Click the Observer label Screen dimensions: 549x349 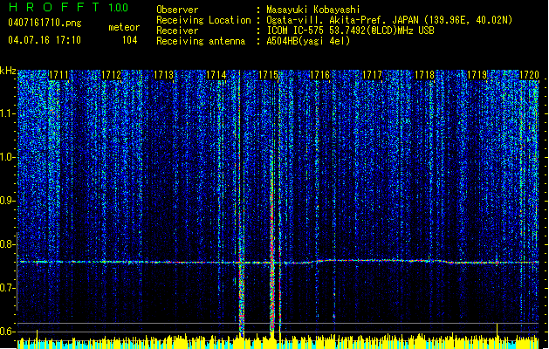[177, 10]
